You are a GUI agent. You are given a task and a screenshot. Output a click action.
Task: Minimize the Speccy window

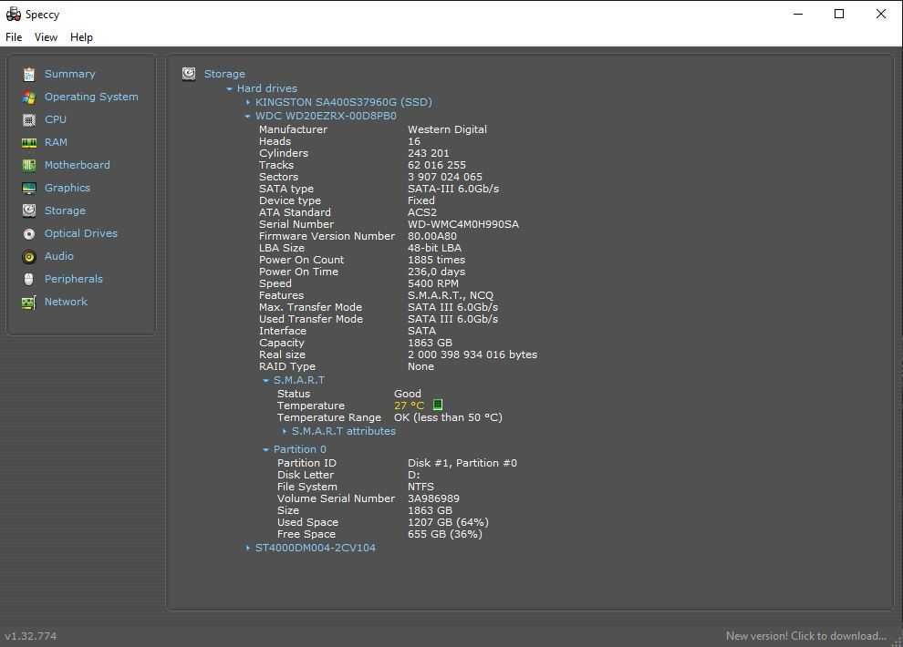click(797, 14)
